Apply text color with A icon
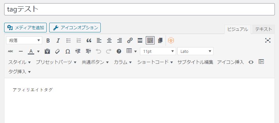Image resolution: width=279 pixels, height=123 pixels. 31,51
